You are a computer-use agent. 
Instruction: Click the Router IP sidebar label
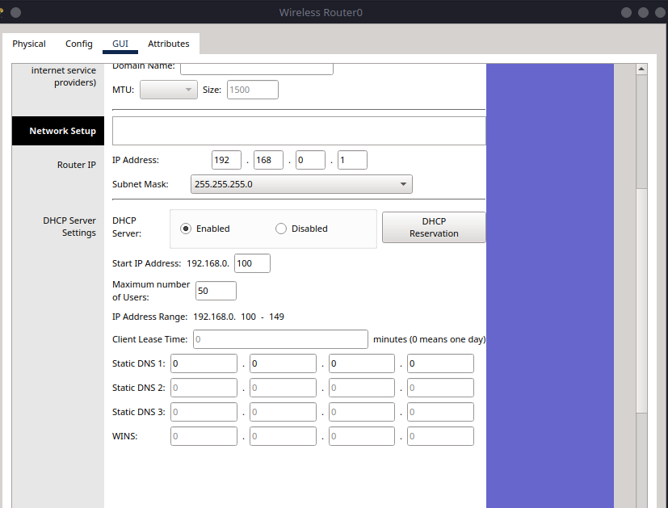pos(77,165)
